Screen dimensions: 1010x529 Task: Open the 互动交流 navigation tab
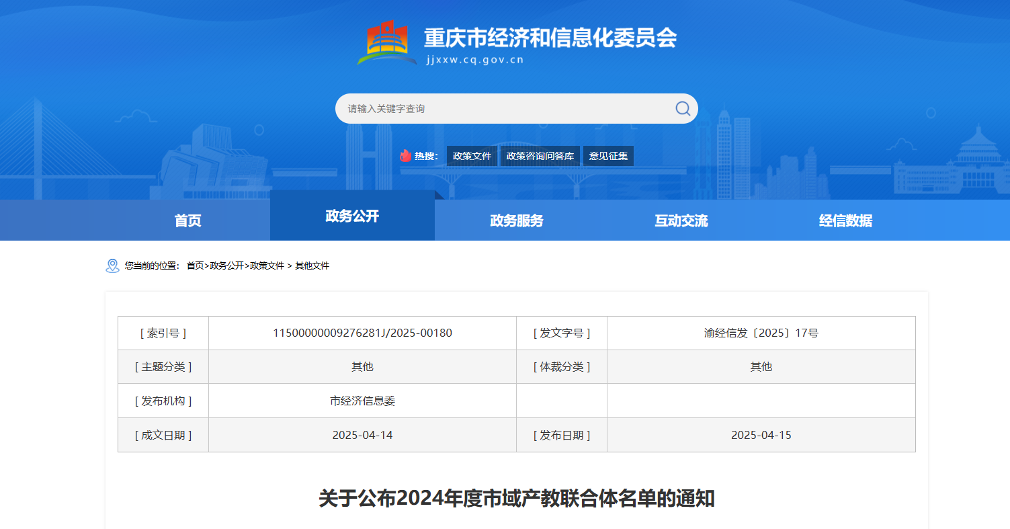coord(681,220)
